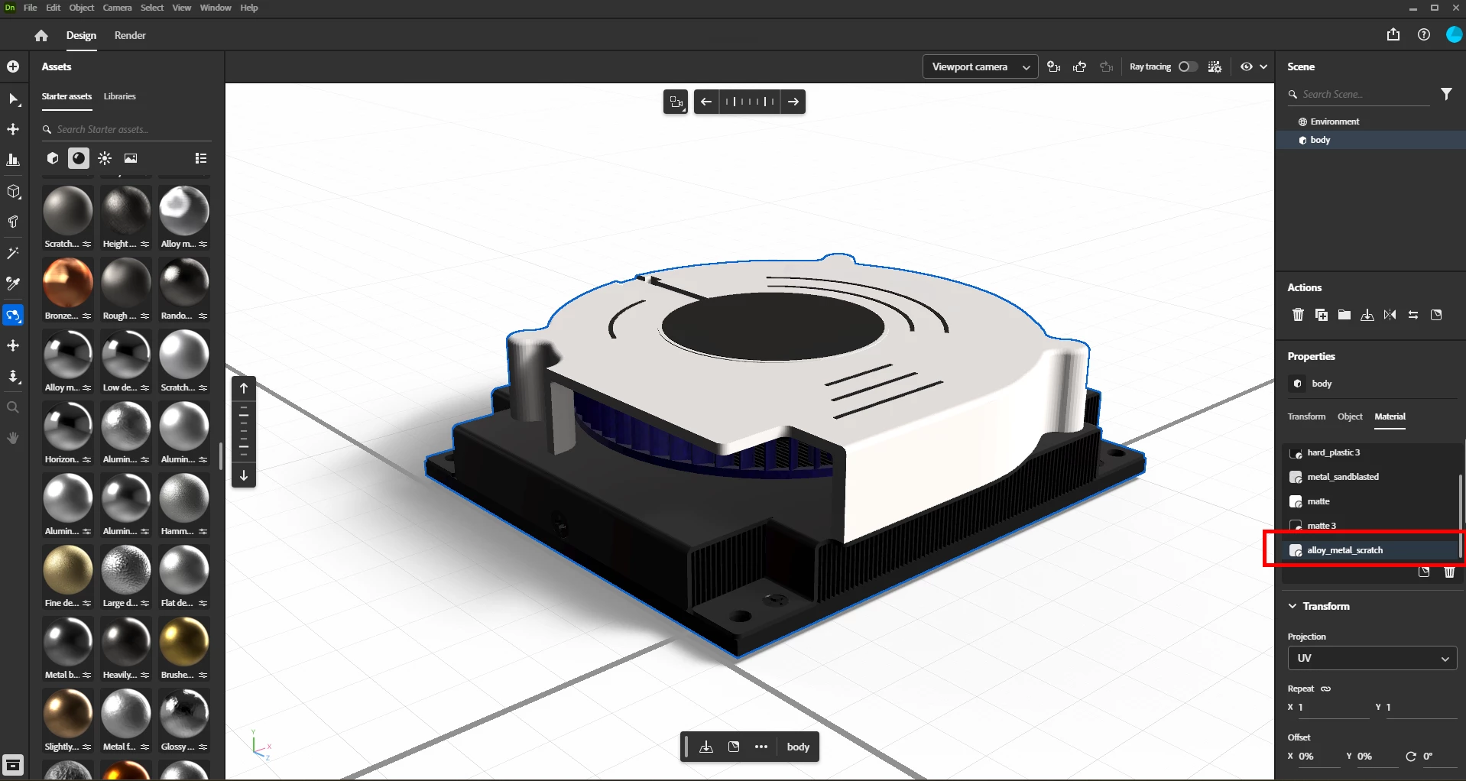1466x781 pixels.
Task: Open the Projection UV dropdown
Action: (1372, 658)
